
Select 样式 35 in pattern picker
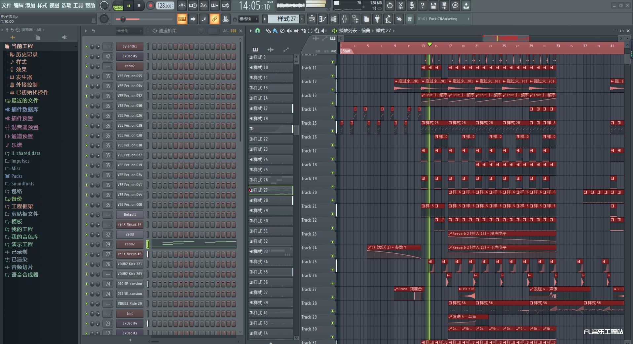[x=271, y=272]
